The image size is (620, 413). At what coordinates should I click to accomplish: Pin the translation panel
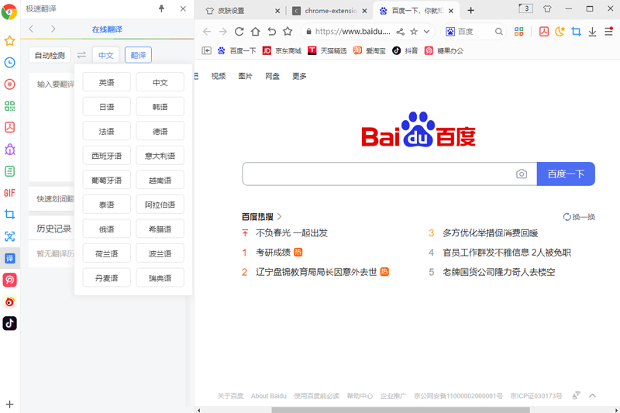pos(161,9)
